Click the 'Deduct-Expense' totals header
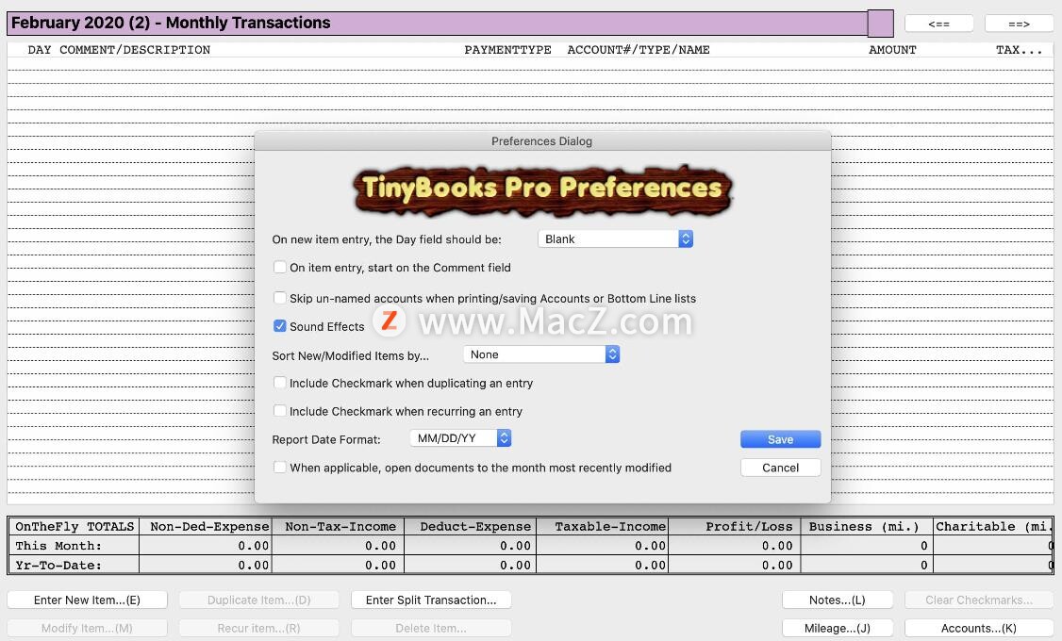 click(x=474, y=527)
